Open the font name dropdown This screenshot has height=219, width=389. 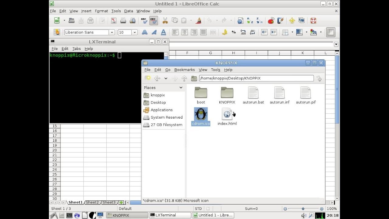pos(112,32)
